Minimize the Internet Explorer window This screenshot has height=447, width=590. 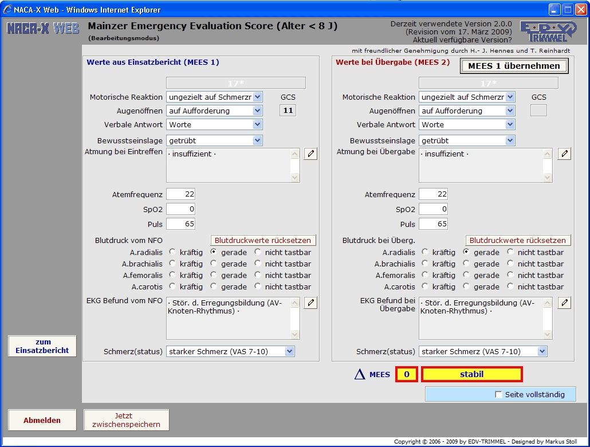click(x=554, y=9)
